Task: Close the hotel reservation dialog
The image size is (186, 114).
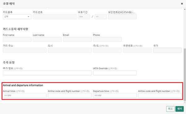Action: pyautogui.click(x=182, y=4)
